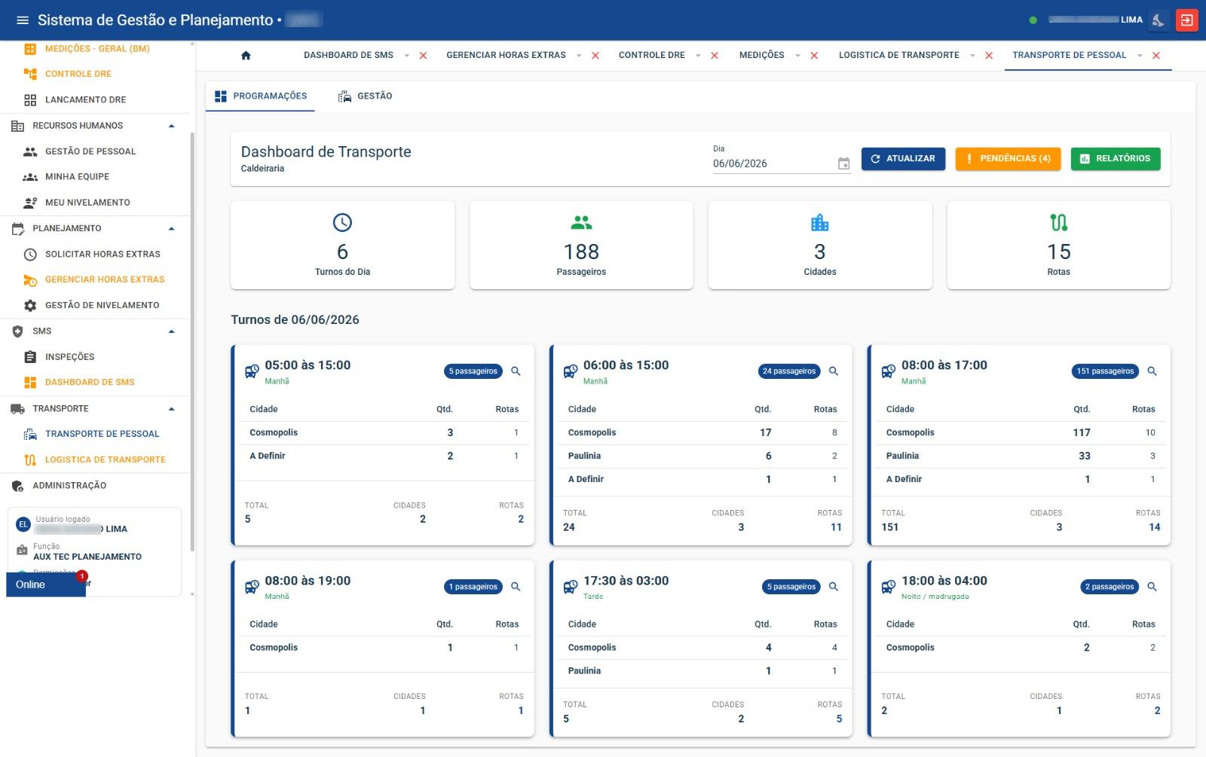Open details magnifier for 08:00 às 17:00 shift

[1152, 371]
